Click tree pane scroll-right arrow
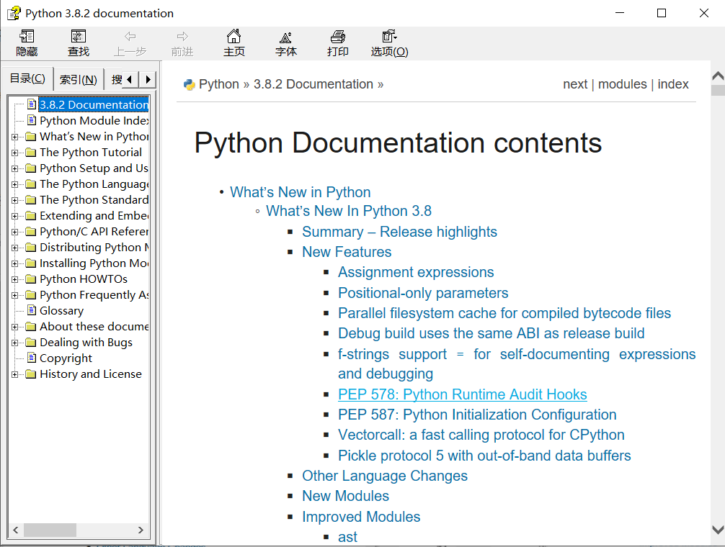Image resolution: width=725 pixels, height=547 pixels. 141,530
